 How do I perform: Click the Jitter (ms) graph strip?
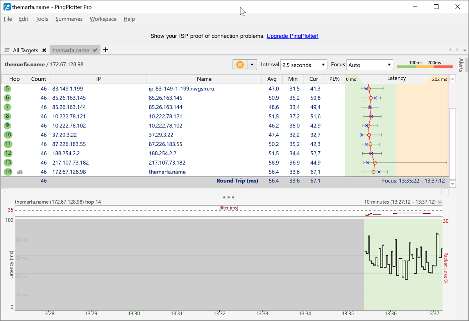tap(229, 211)
